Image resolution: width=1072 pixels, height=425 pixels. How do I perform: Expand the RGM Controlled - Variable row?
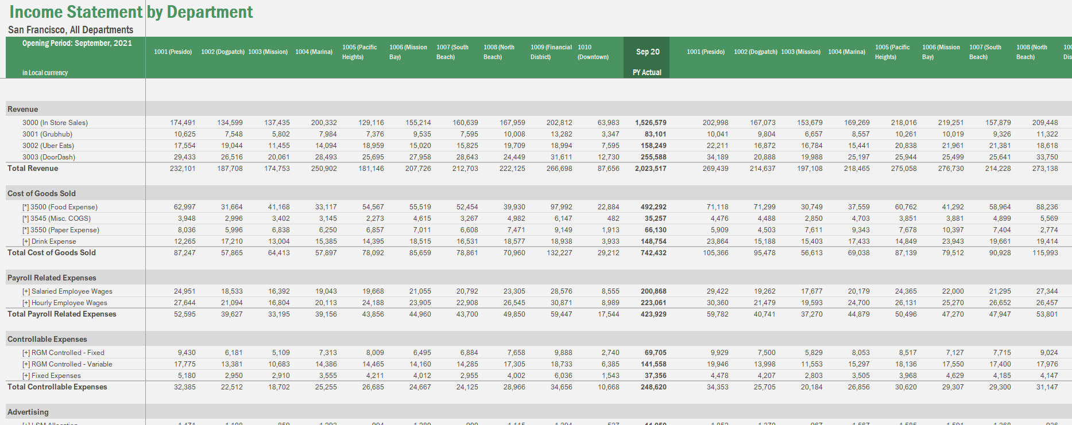tap(26, 364)
